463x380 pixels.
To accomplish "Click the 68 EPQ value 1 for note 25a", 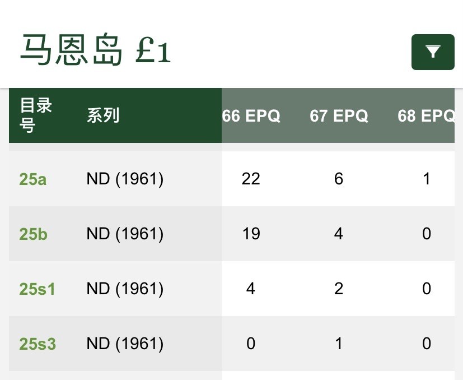I will coord(427,179).
